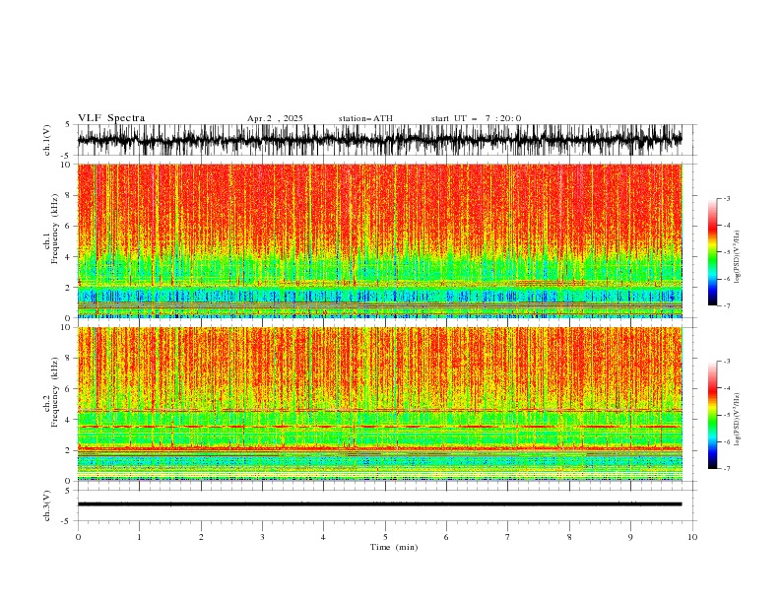This screenshot has width=780, height=603.
Task: Click the "7" minute tick label
Action: [508, 537]
